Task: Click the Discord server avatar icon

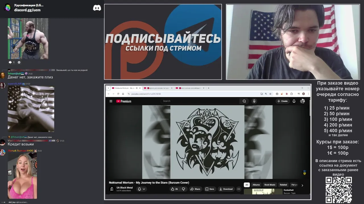Action: [8, 7]
